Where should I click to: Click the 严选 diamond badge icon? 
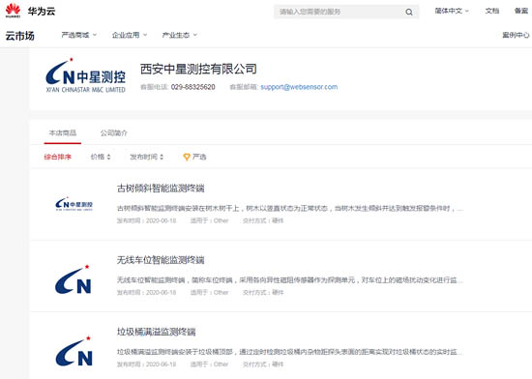coord(187,157)
